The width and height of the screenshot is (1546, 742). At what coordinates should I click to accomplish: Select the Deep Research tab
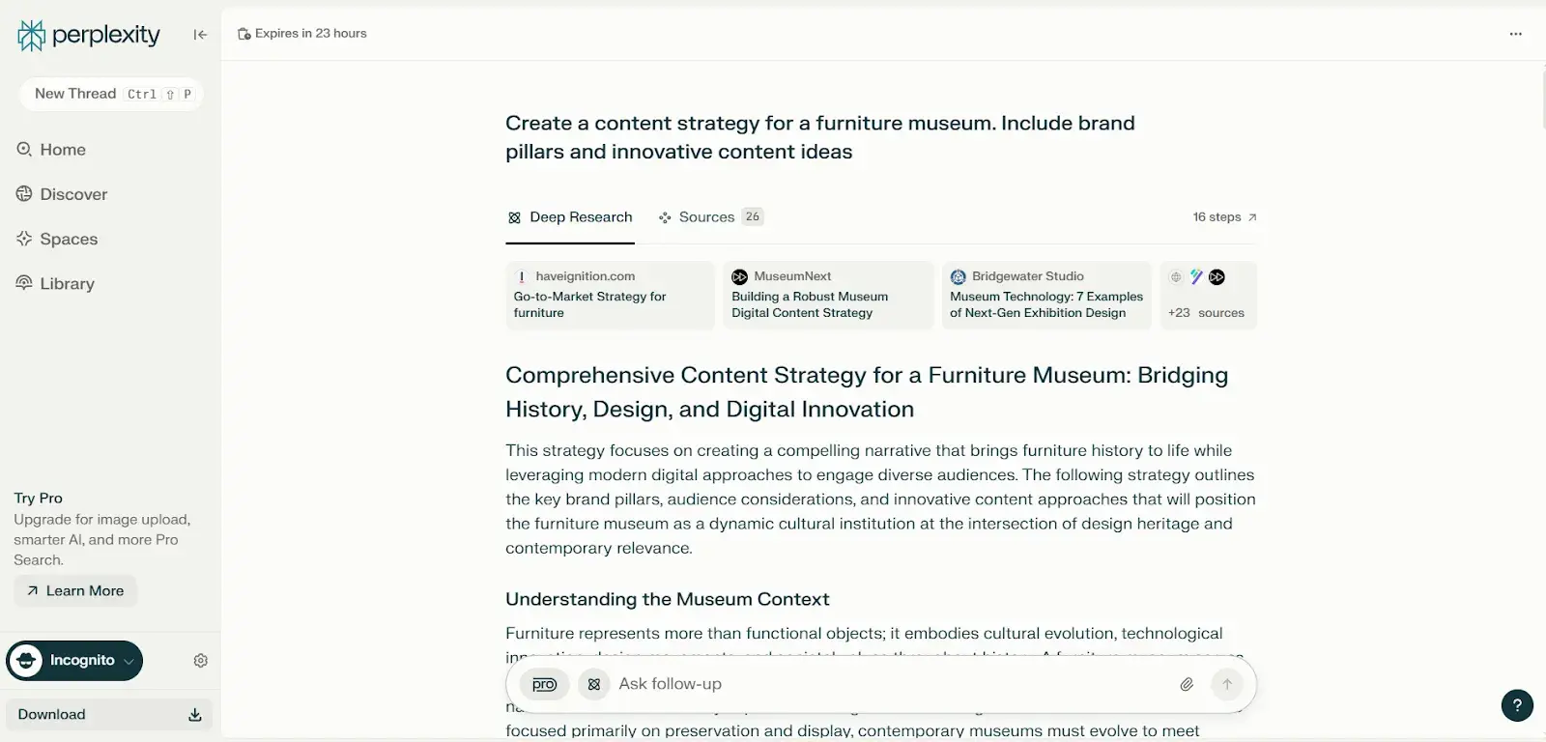(x=570, y=217)
